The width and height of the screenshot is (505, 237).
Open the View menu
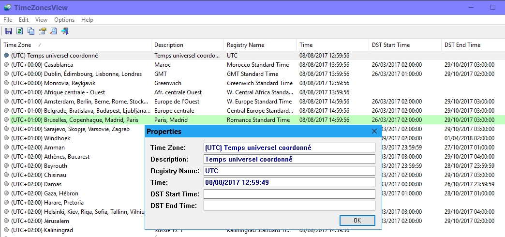tap(41, 20)
